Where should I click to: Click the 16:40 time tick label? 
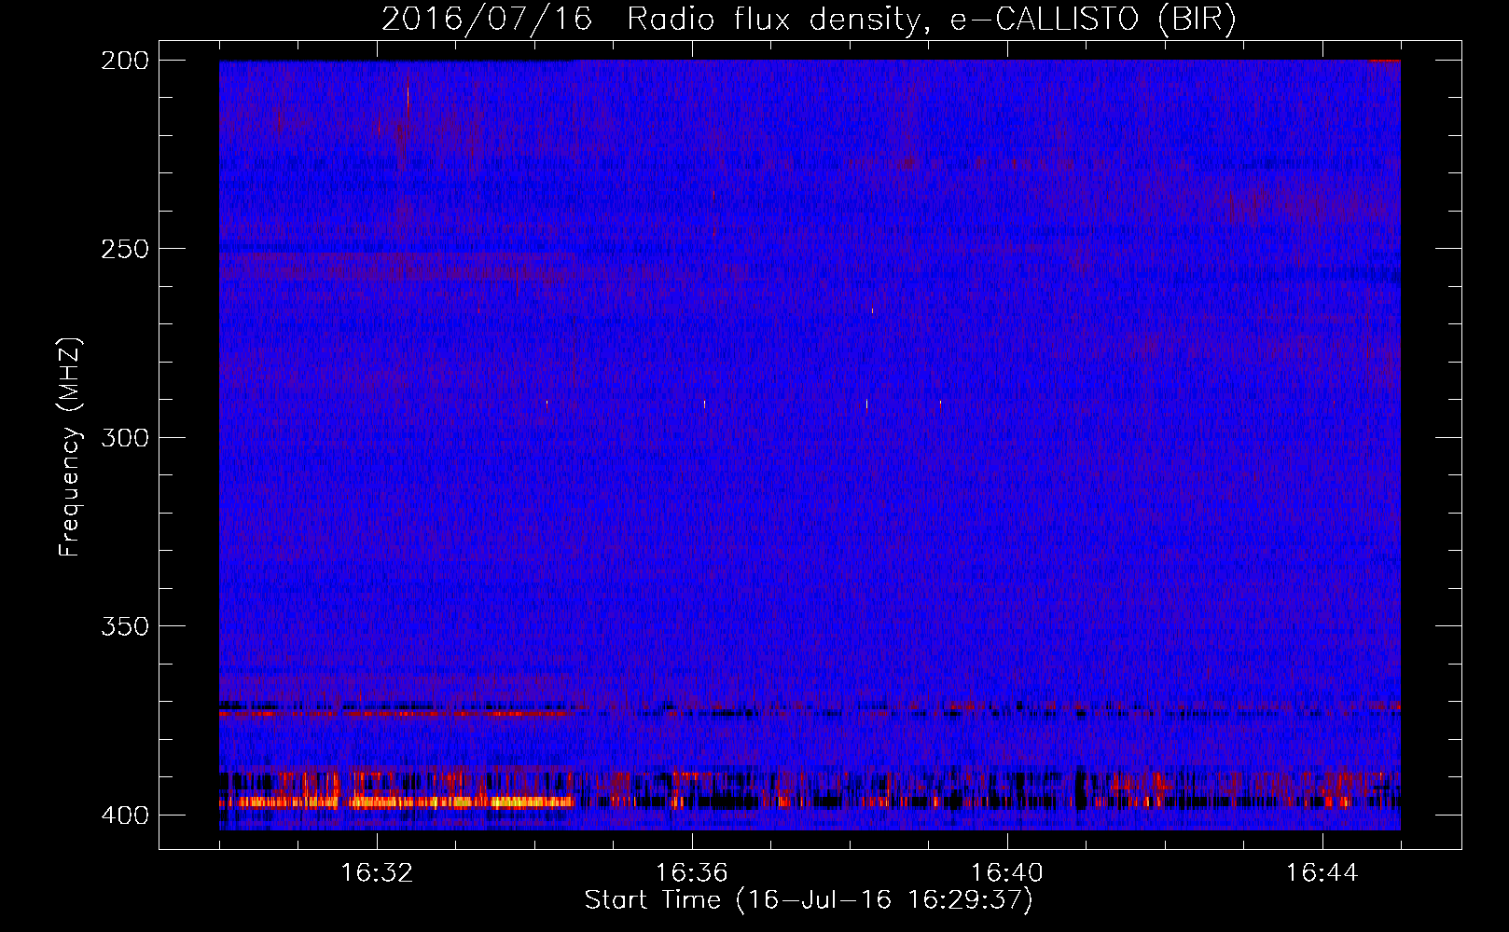[1007, 873]
